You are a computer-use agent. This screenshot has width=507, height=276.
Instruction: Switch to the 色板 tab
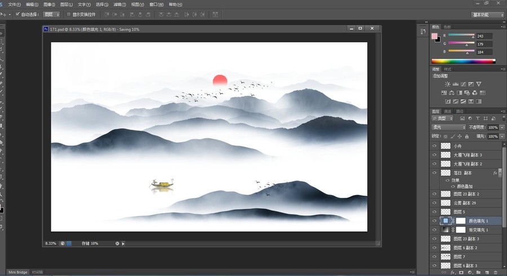(447, 27)
